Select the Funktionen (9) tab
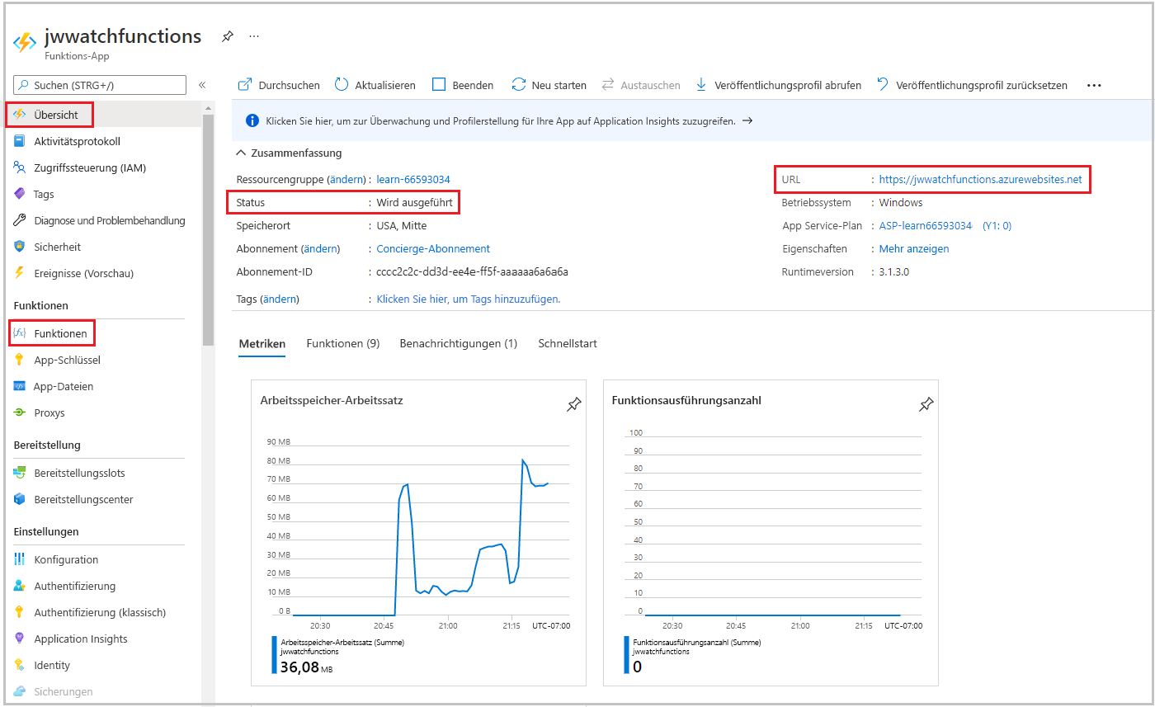The height and width of the screenshot is (707, 1155). click(x=343, y=343)
